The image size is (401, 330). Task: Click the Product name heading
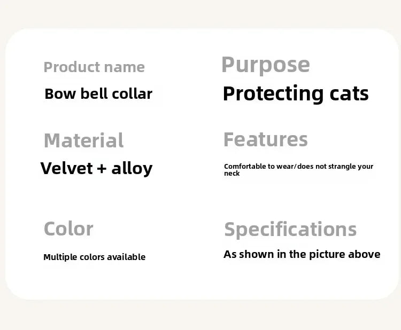(94, 67)
